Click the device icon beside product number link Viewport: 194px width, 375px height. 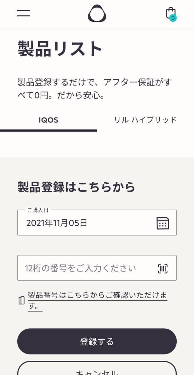pyautogui.click(x=21, y=300)
